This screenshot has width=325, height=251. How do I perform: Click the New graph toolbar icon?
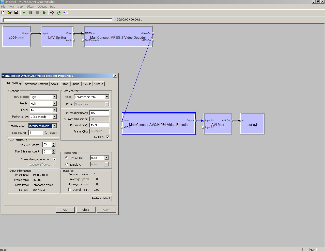pos(3,12)
